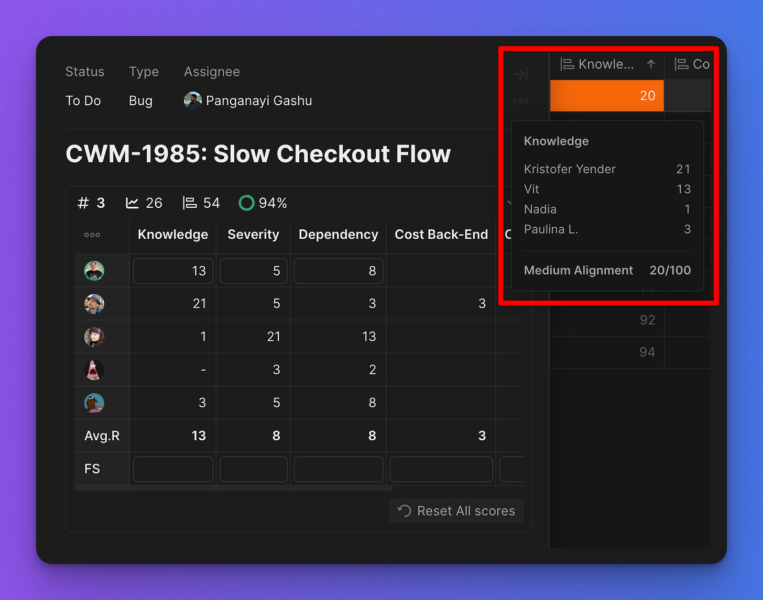Click Kristofer Yender in the Knowledge tooltip
763x600 pixels.
(570, 169)
